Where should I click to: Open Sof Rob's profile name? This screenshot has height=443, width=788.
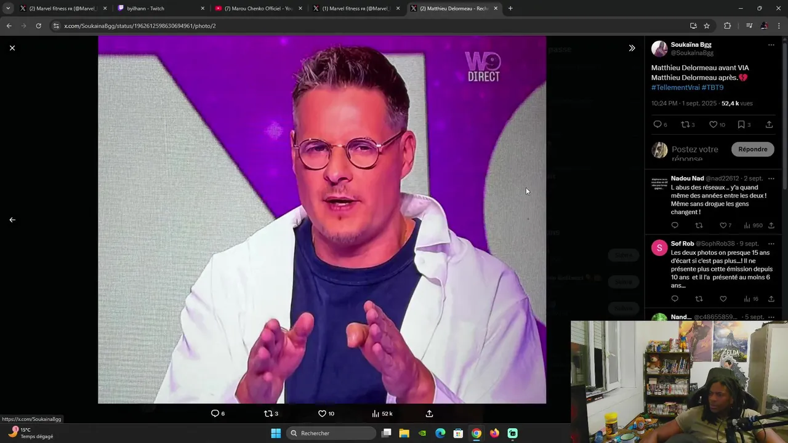pyautogui.click(x=683, y=244)
